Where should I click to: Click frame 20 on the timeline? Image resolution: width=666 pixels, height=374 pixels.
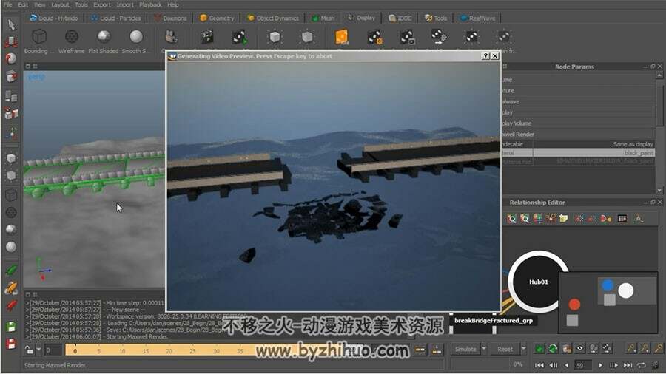[x=169, y=350]
